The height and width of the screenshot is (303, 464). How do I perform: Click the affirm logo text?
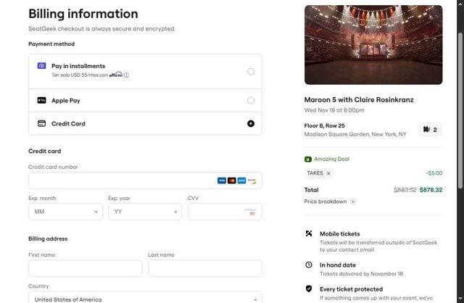[116, 75]
